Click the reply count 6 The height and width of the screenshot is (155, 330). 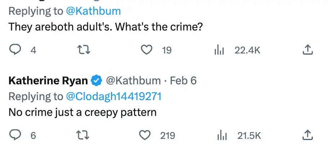[33, 135]
